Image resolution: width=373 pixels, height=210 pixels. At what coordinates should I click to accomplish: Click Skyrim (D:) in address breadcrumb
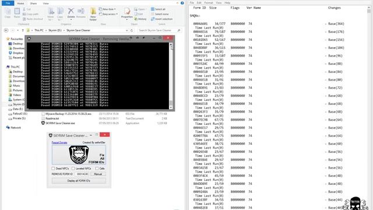(x=55, y=30)
